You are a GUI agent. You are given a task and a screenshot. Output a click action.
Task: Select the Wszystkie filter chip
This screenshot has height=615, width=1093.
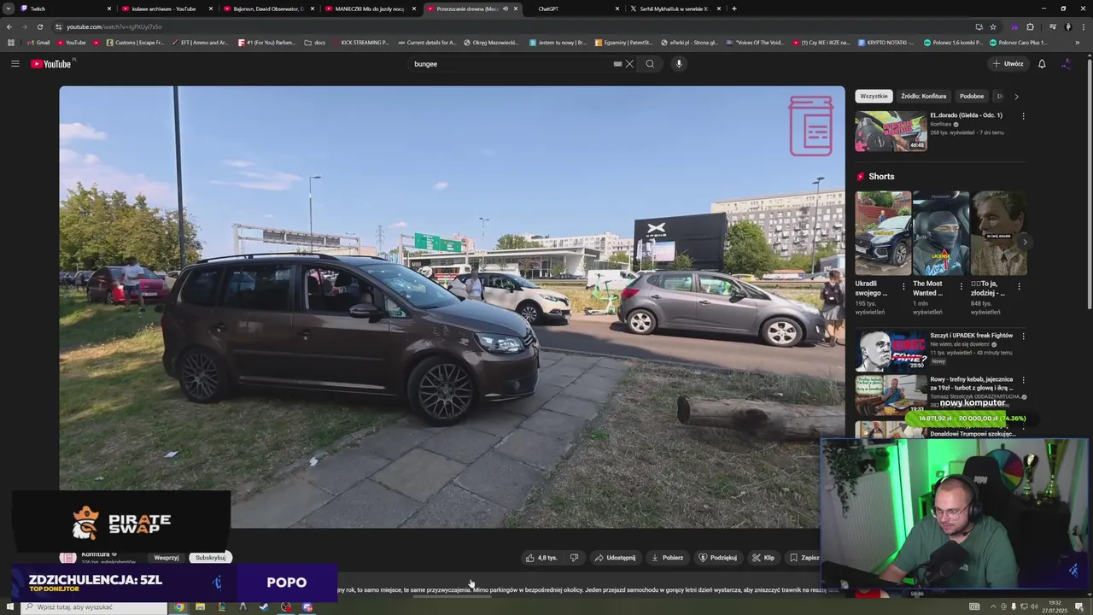pyautogui.click(x=874, y=97)
